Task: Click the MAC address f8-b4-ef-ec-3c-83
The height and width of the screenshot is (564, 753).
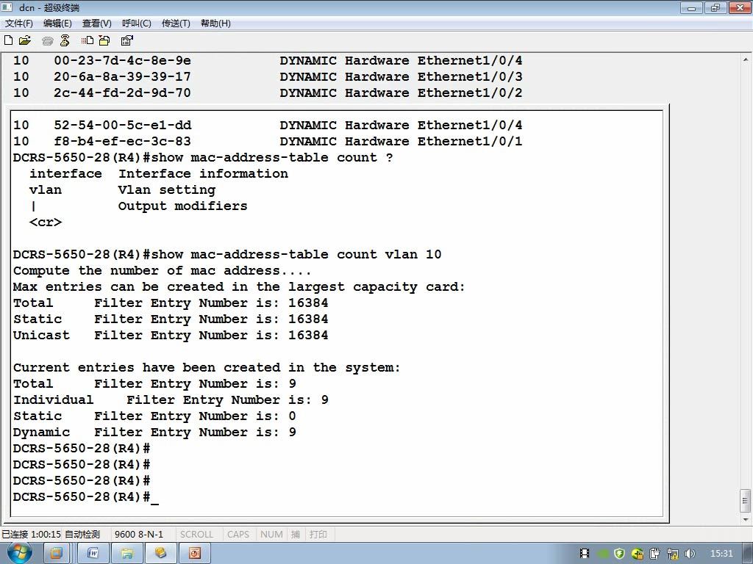Action: (x=123, y=142)
